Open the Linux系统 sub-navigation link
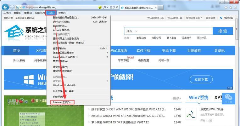The width and height of the screenshot is (240, 126). click(19, 60)
